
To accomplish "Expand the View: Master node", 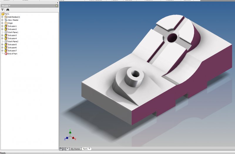I will pyautogui.click(x=2, y=20).
